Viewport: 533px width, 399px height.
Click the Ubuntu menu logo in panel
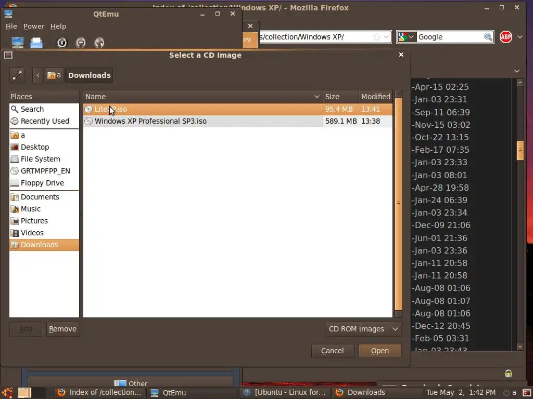click(7, 393)
